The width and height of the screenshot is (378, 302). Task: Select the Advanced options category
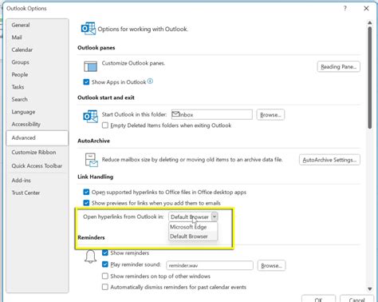coord(37,138)
